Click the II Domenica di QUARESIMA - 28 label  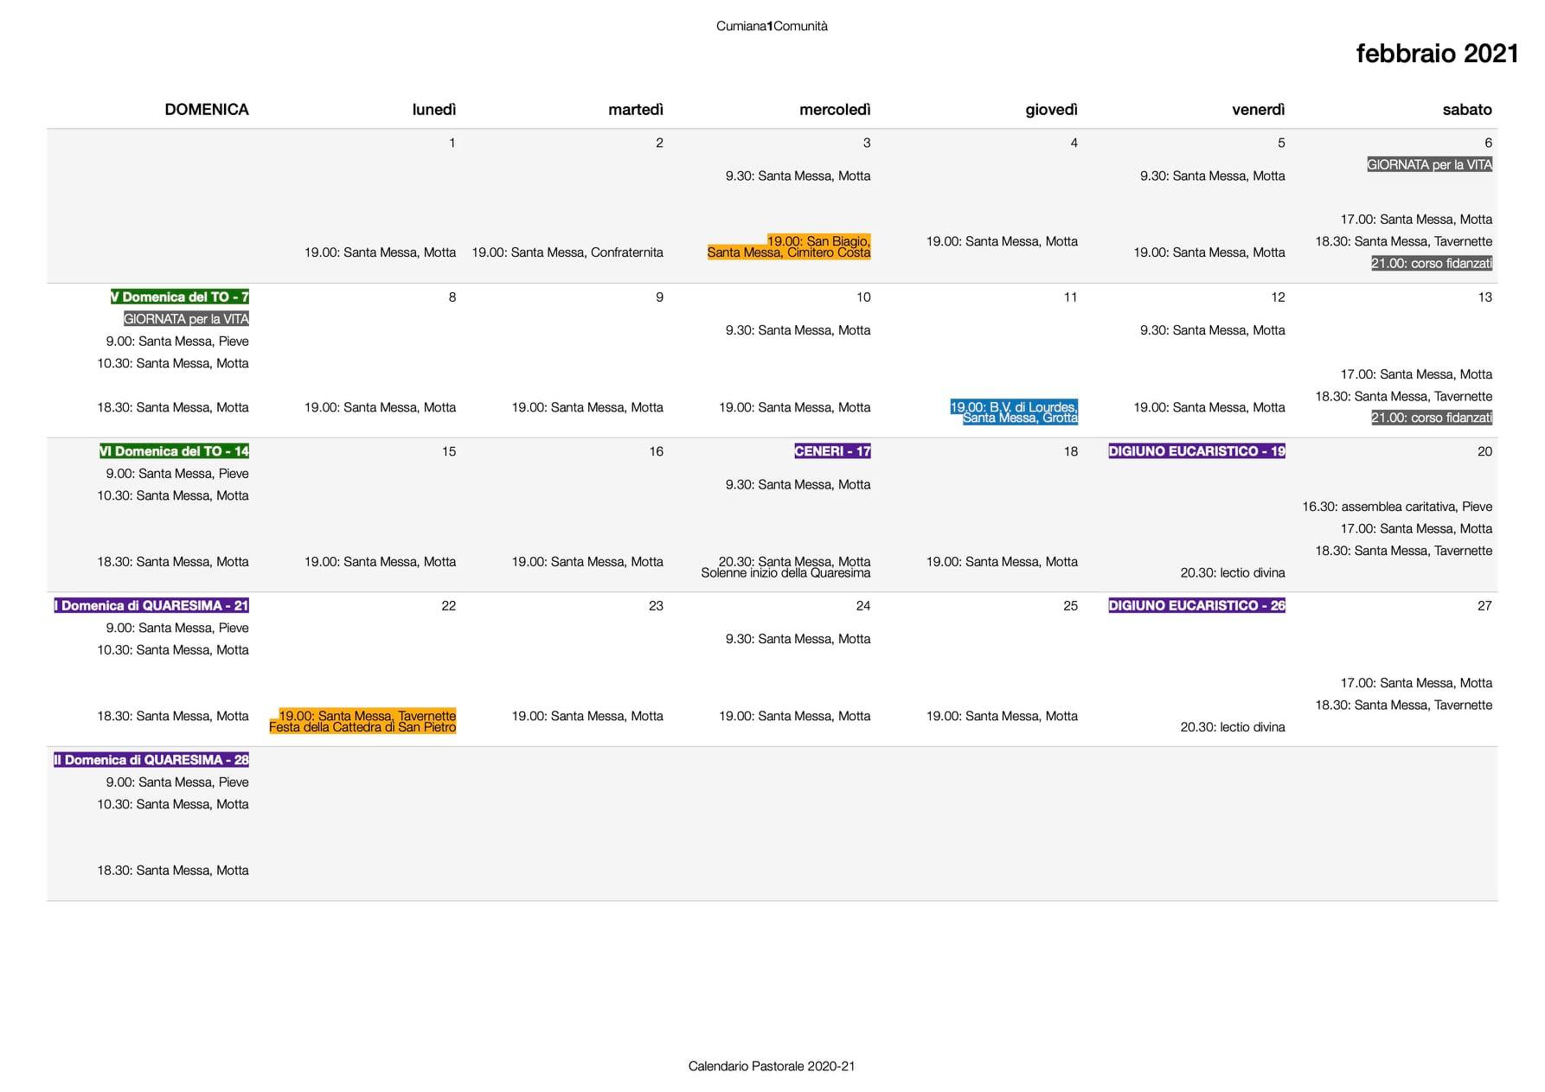(x=151, y=760)
